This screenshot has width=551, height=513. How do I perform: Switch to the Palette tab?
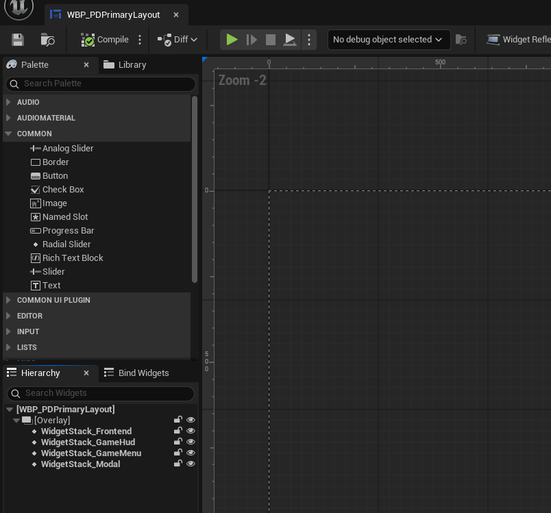click(x=34, y=64)
